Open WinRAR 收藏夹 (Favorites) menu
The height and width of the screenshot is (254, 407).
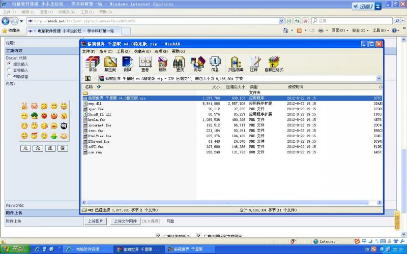[142, 51]
